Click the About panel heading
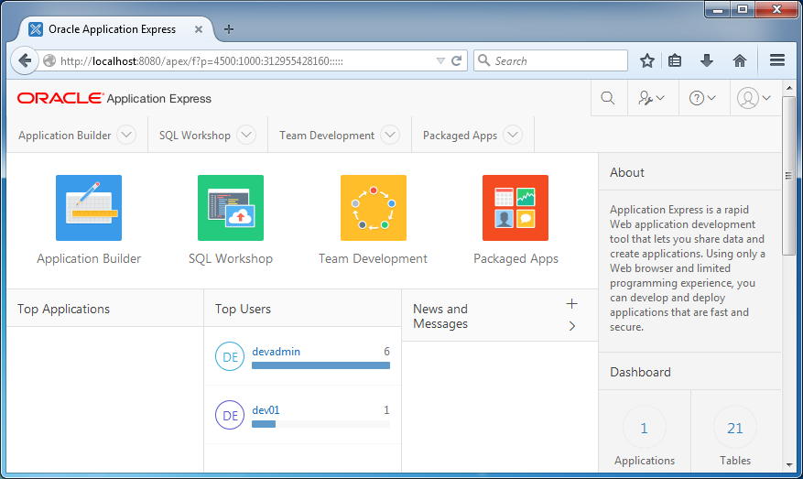The image size is (803, 479). coord(627,173)
